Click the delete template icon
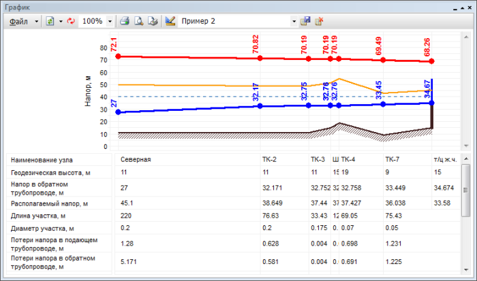 click(320, 21)
